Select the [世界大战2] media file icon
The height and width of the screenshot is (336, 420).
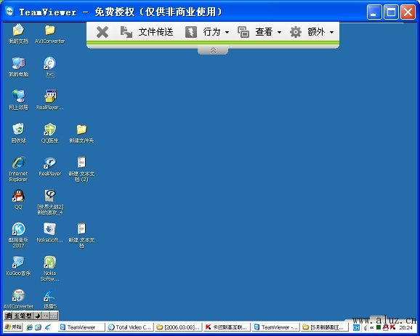[x=50, y=202]
